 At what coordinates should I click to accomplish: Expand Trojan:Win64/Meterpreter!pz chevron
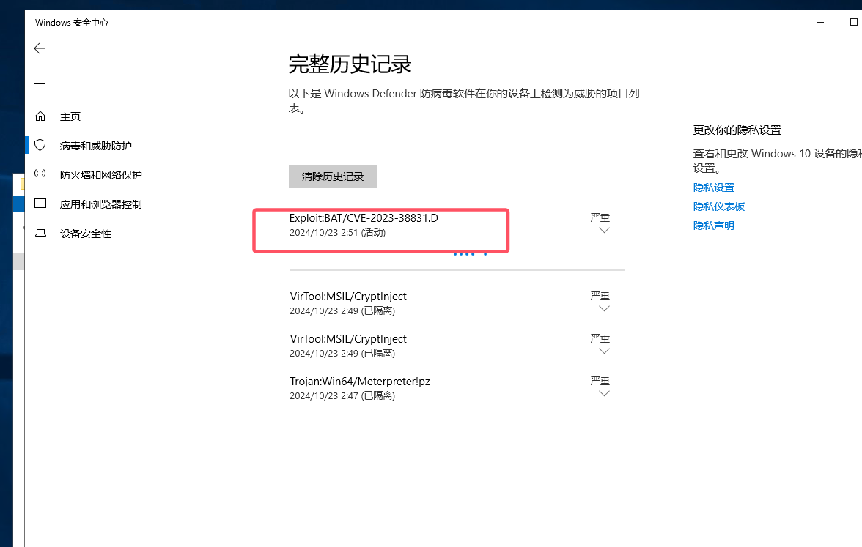point(604,394)
